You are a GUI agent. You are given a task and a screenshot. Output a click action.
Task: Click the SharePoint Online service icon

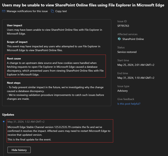(119, 39)
